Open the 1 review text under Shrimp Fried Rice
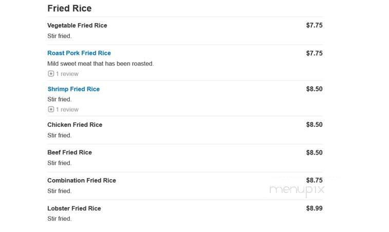The image size is (389, 232). click(x=67, y=109)
